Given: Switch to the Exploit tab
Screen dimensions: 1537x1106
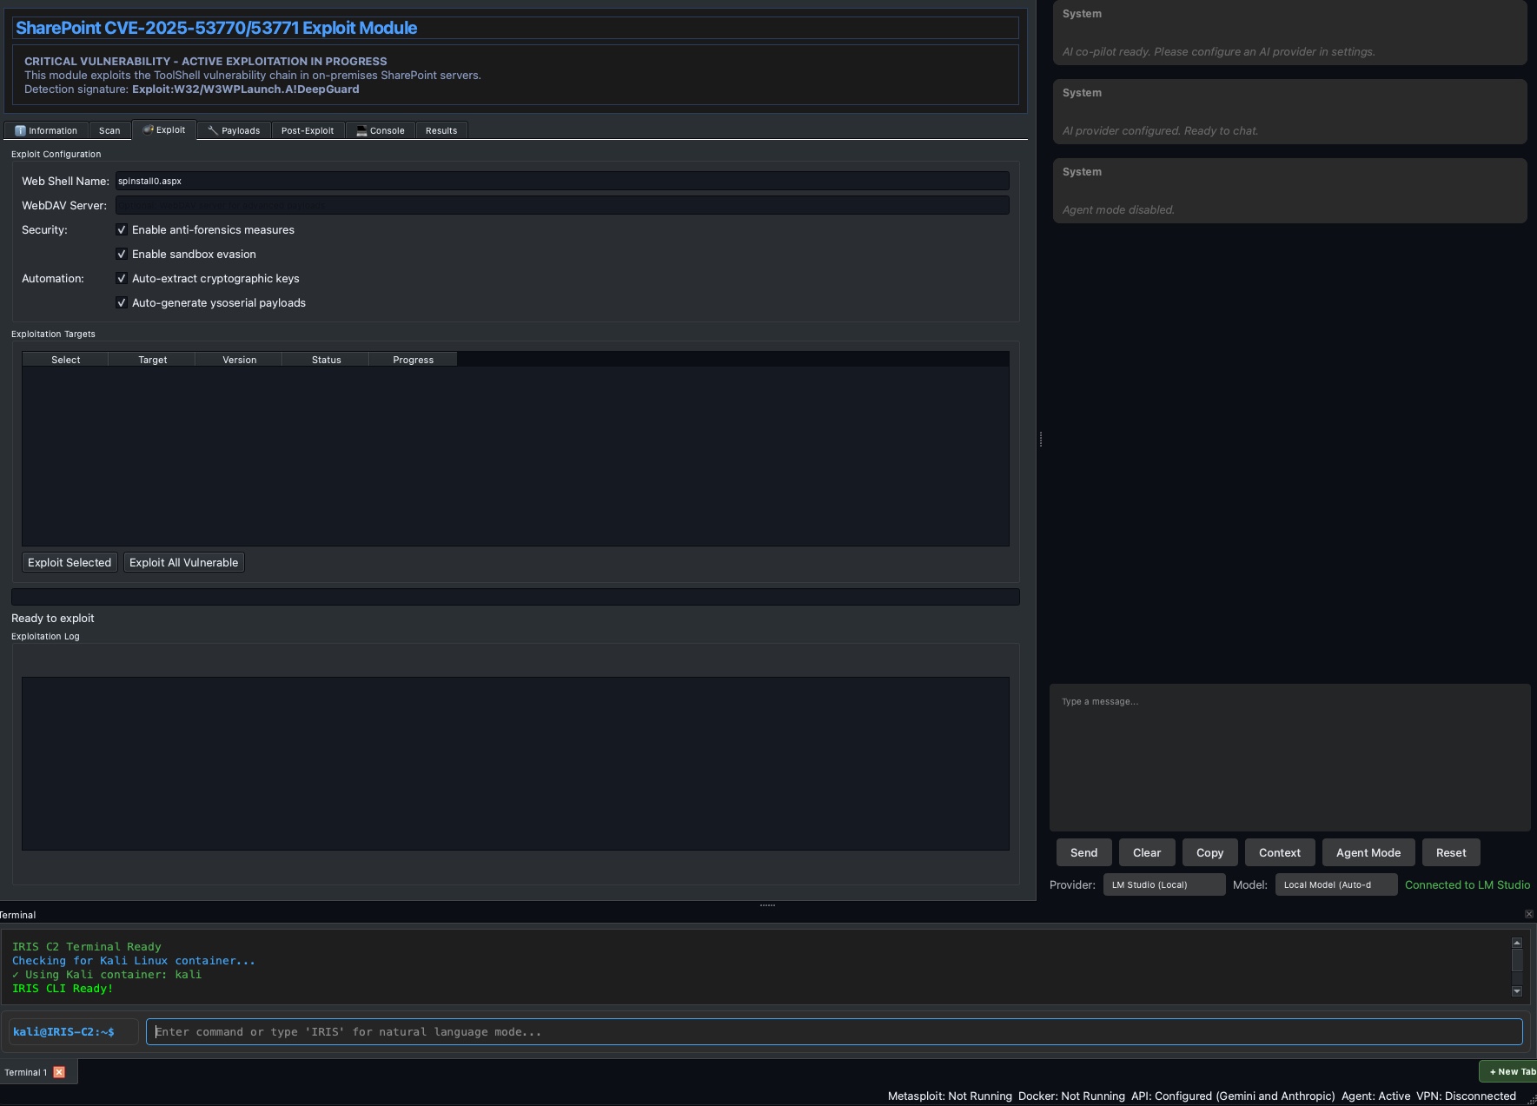Looking at the screenshot, I should click(x=164, y=129).
